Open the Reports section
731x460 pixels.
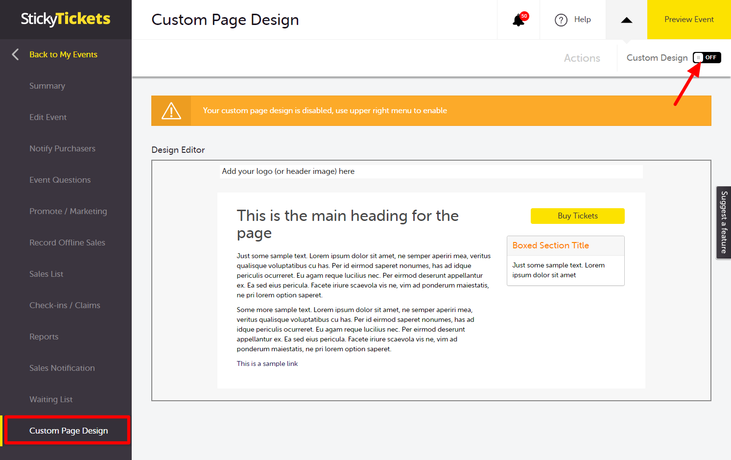[x=44, y=337]
